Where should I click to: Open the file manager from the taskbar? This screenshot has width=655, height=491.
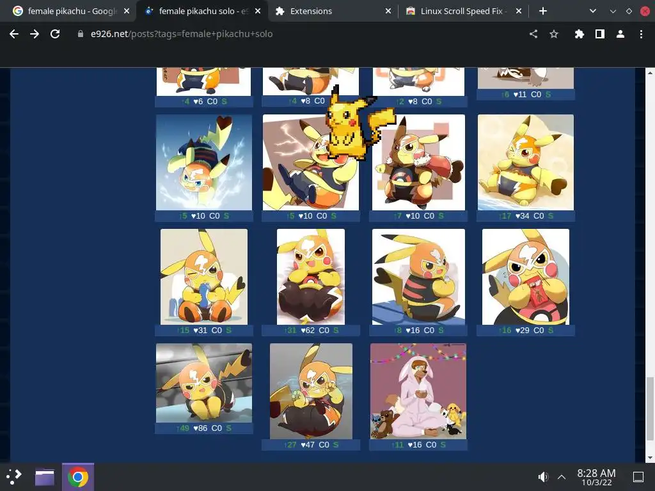pos(45,477)
